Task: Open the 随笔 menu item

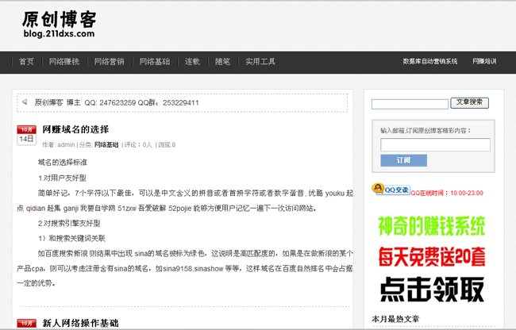Action: pyautogui.click(x=223, y=61)
